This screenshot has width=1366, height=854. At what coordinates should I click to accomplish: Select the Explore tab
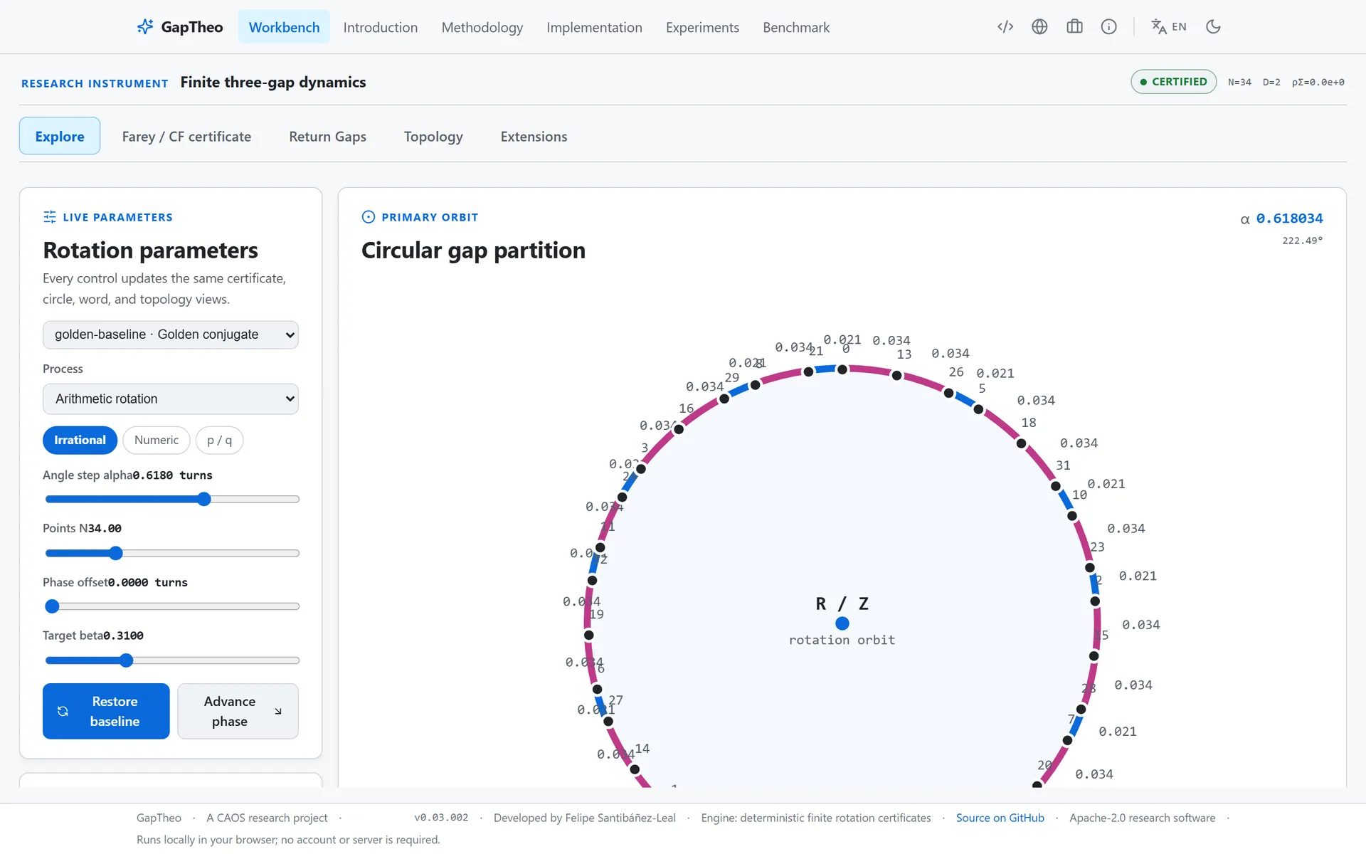pyautogui.click(x=60, y=136)
